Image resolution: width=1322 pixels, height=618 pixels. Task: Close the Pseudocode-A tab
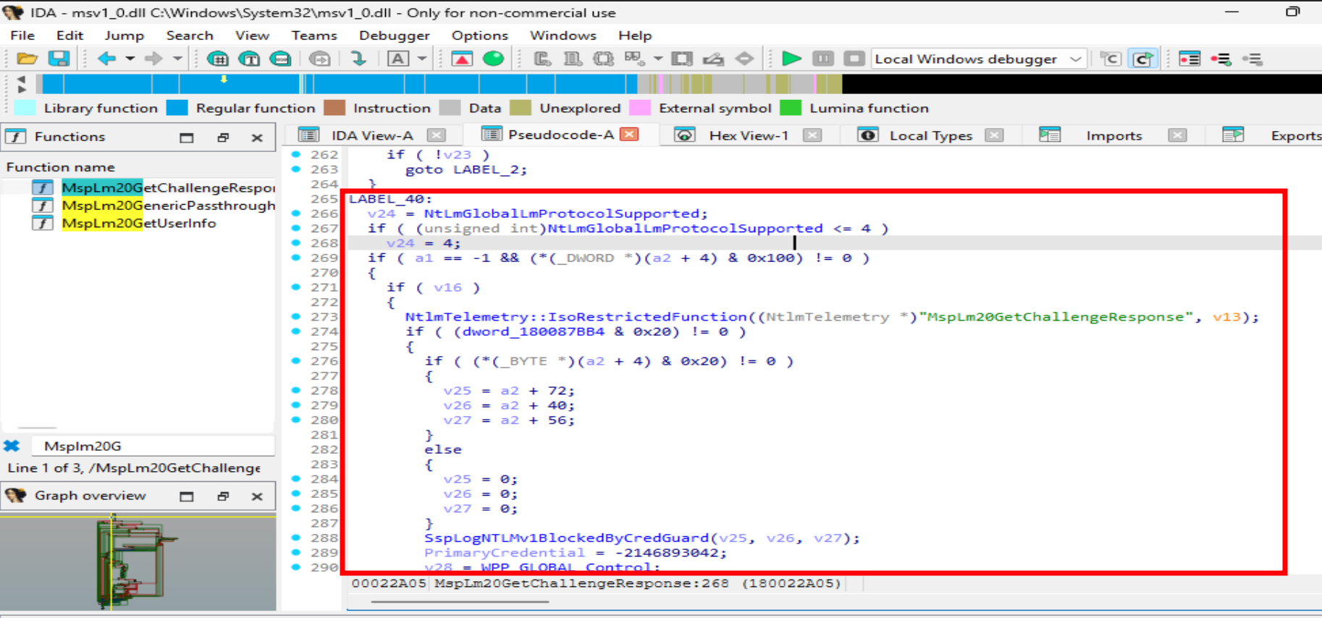coord(630,135)
